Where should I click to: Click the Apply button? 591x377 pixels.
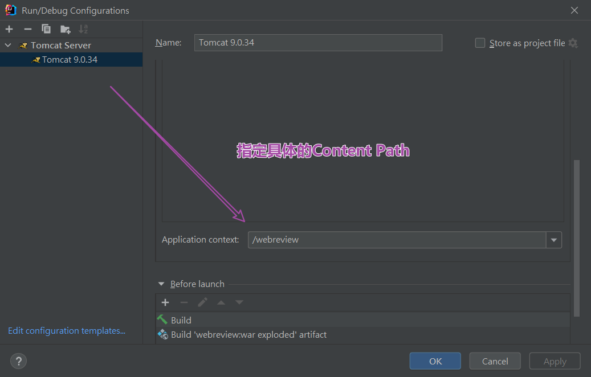pyautogui.click(x=555, y=361)
